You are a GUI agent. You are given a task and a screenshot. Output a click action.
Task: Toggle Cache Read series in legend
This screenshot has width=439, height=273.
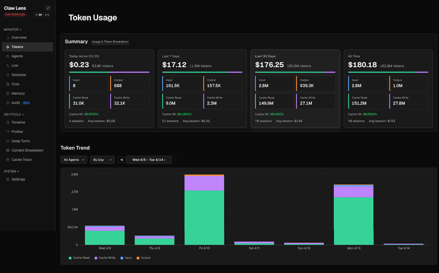point(79,258)
